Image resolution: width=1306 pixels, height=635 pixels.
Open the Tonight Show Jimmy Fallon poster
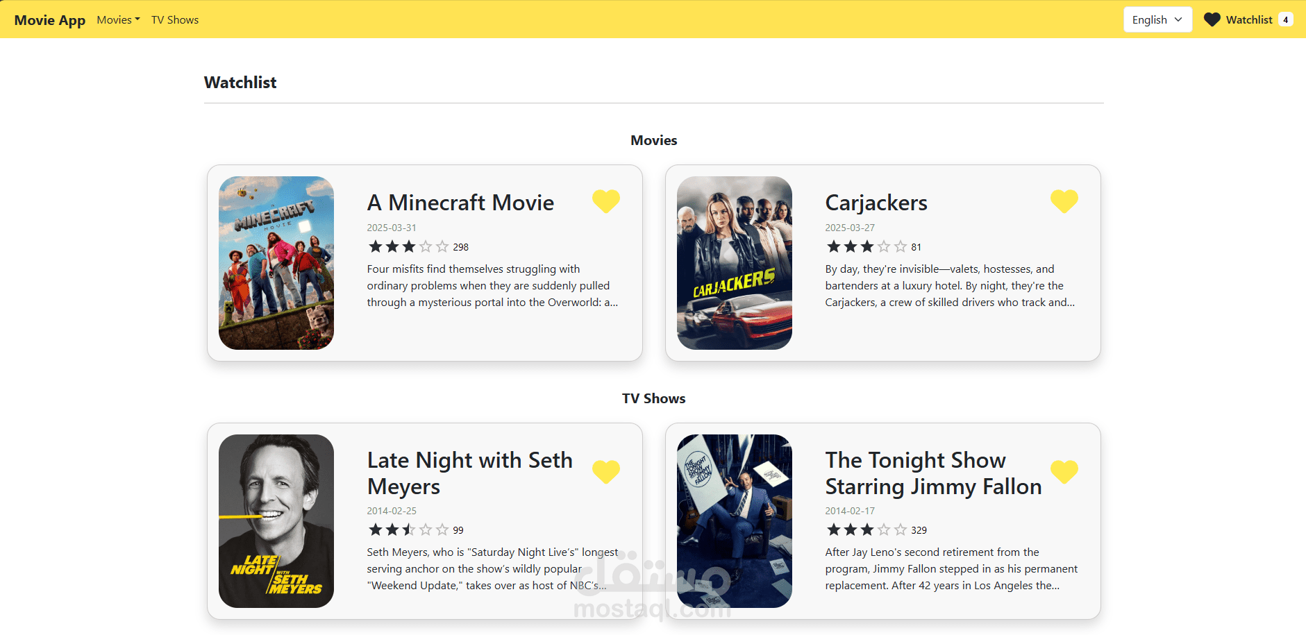point(735,521)
